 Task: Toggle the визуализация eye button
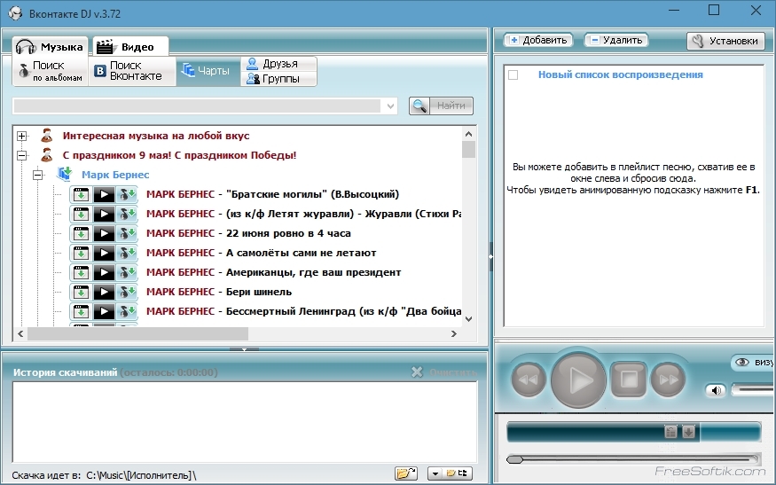tap(743, 363)
